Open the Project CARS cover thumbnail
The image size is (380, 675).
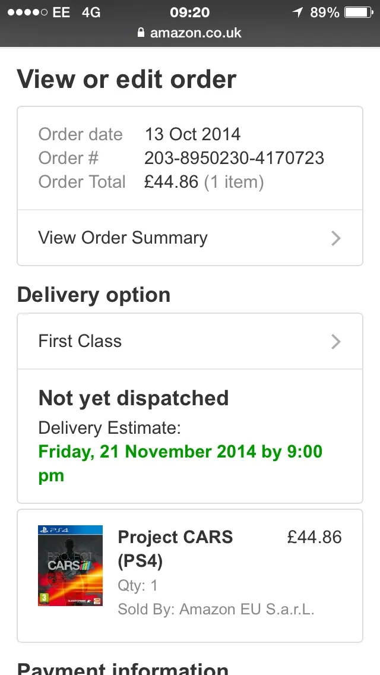70,566
